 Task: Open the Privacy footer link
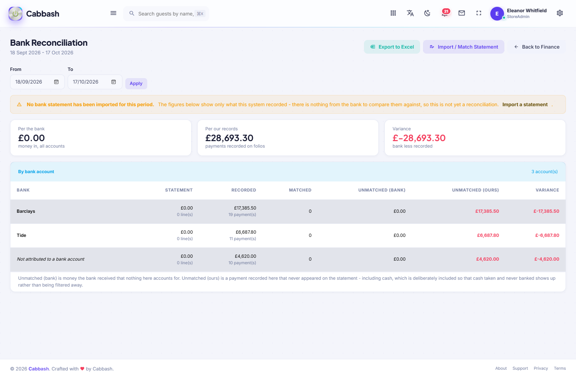(541, 369)
